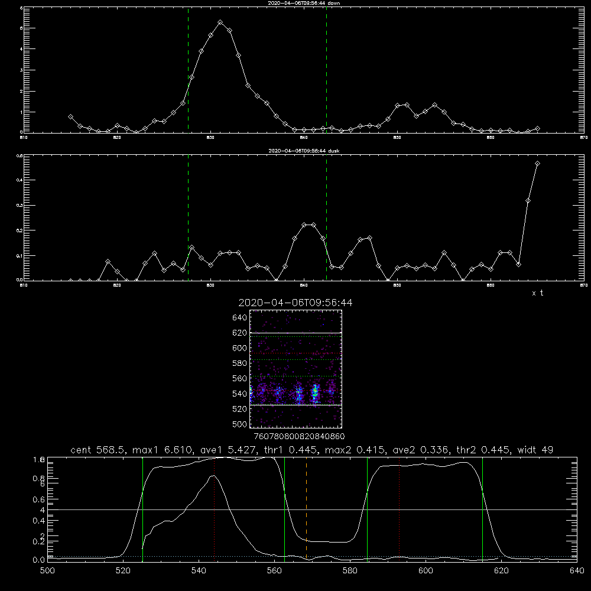The width and height of the screenshot is (591, 591).
Task: Click '540' on bottom plot x-axis
Action: (x=199, y=570)
